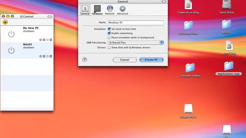This screenshot has height=138, width=246.
Task: Enable Pause emulation while in background
Action: tap(109, 38)
